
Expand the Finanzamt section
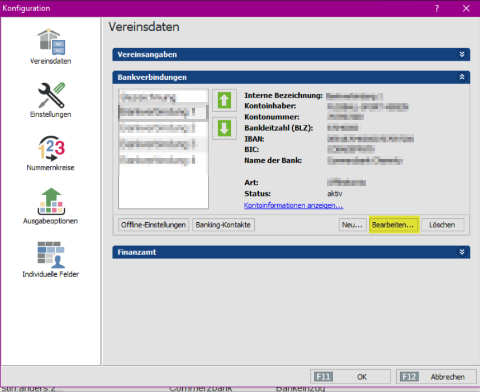462,252
